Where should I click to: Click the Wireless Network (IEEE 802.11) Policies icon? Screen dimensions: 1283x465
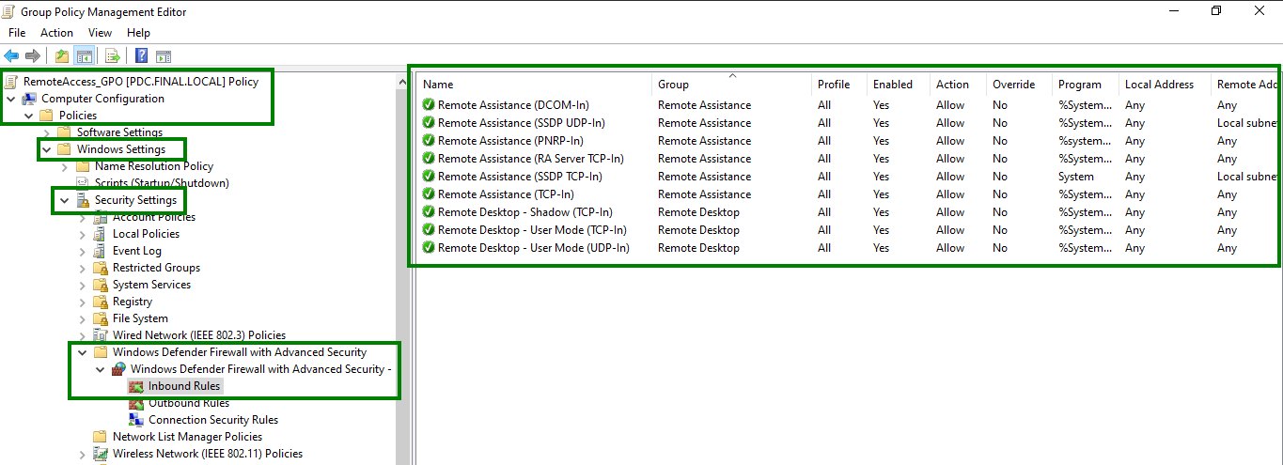tap(101, 454)
